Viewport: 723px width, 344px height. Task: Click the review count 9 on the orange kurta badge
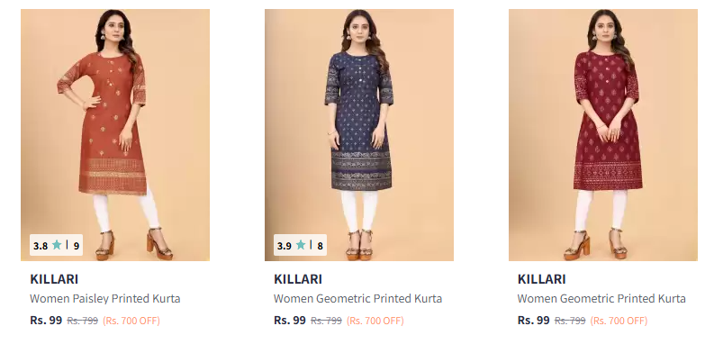click(x=77, y=246)
